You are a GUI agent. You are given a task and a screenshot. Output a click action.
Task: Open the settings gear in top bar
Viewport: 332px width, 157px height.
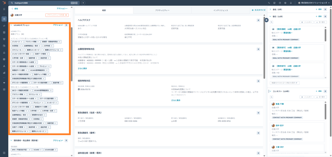pos(285,3)
